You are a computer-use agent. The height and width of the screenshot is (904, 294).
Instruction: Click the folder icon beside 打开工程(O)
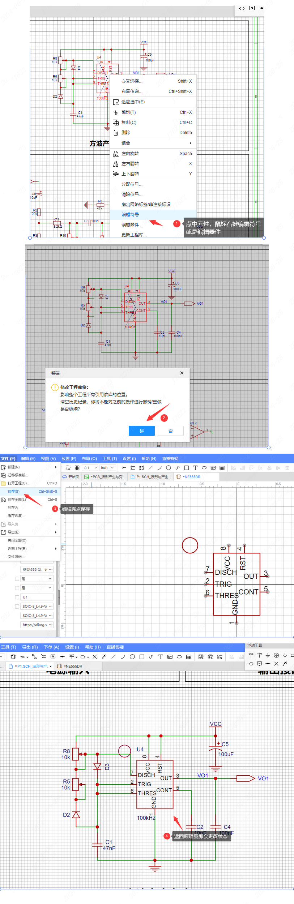(4, 483)
